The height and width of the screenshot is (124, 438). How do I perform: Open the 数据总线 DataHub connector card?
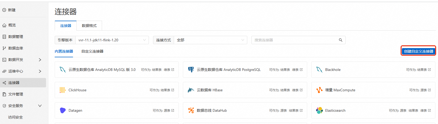click(x=245, y=110)
